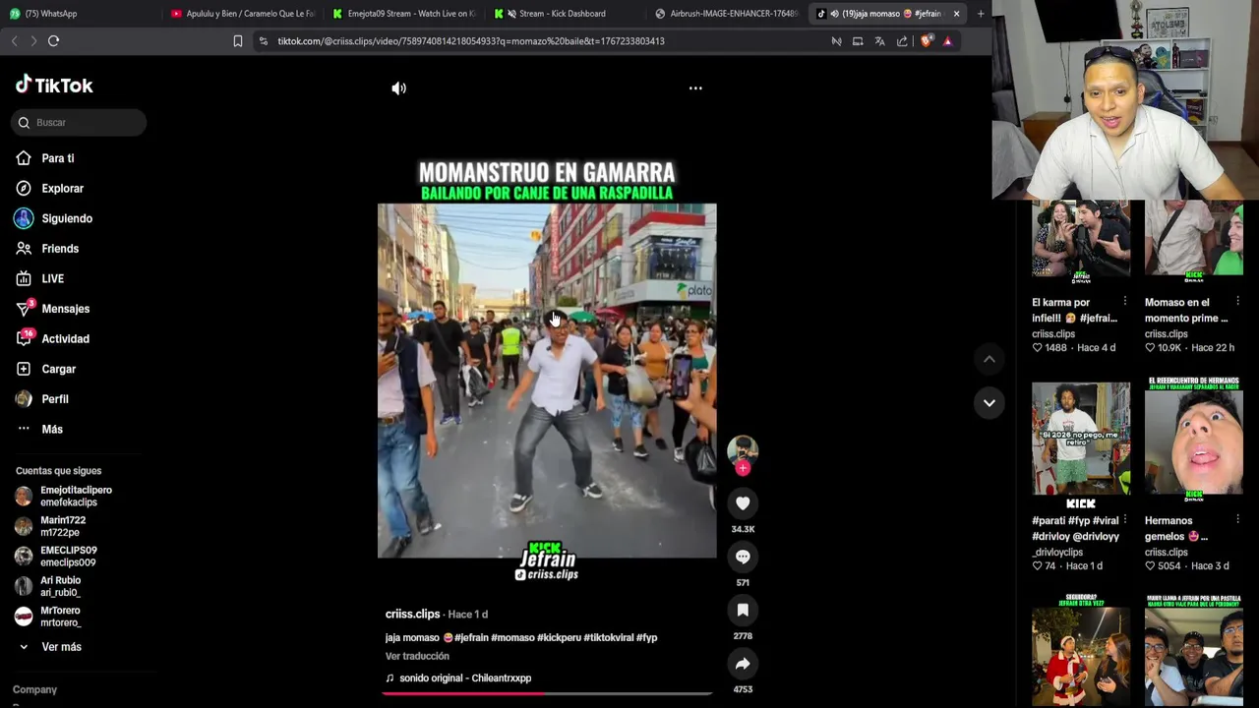
Task: Open followed account Ari Rubio
Action: (x=60, y=586)
